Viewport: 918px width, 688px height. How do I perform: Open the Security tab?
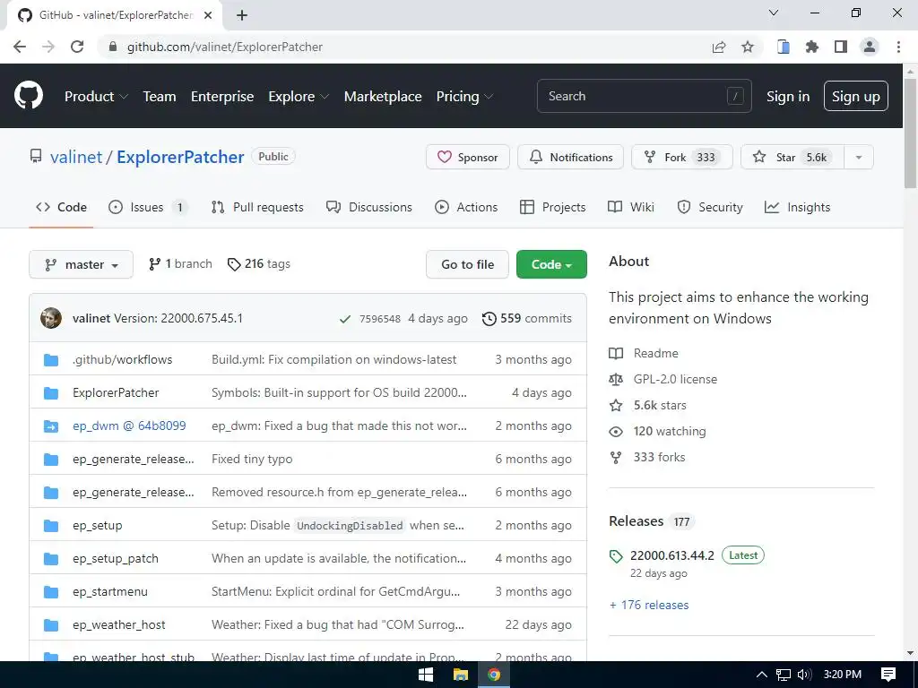coord(710,207)
